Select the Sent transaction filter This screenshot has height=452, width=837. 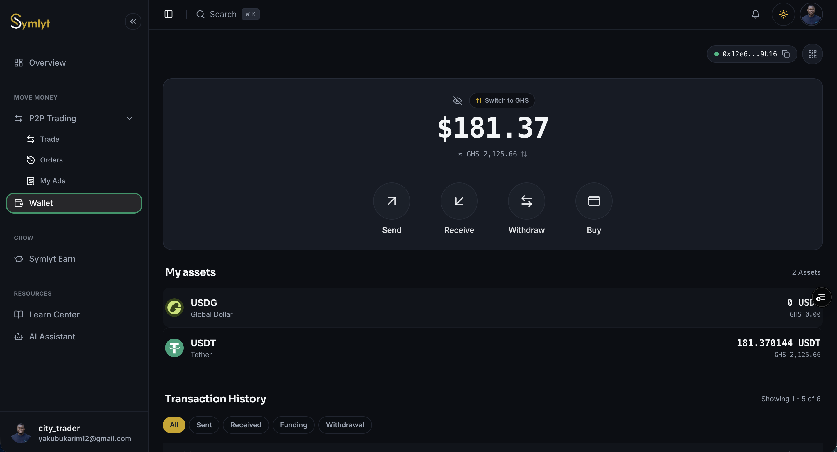[204, 425]
